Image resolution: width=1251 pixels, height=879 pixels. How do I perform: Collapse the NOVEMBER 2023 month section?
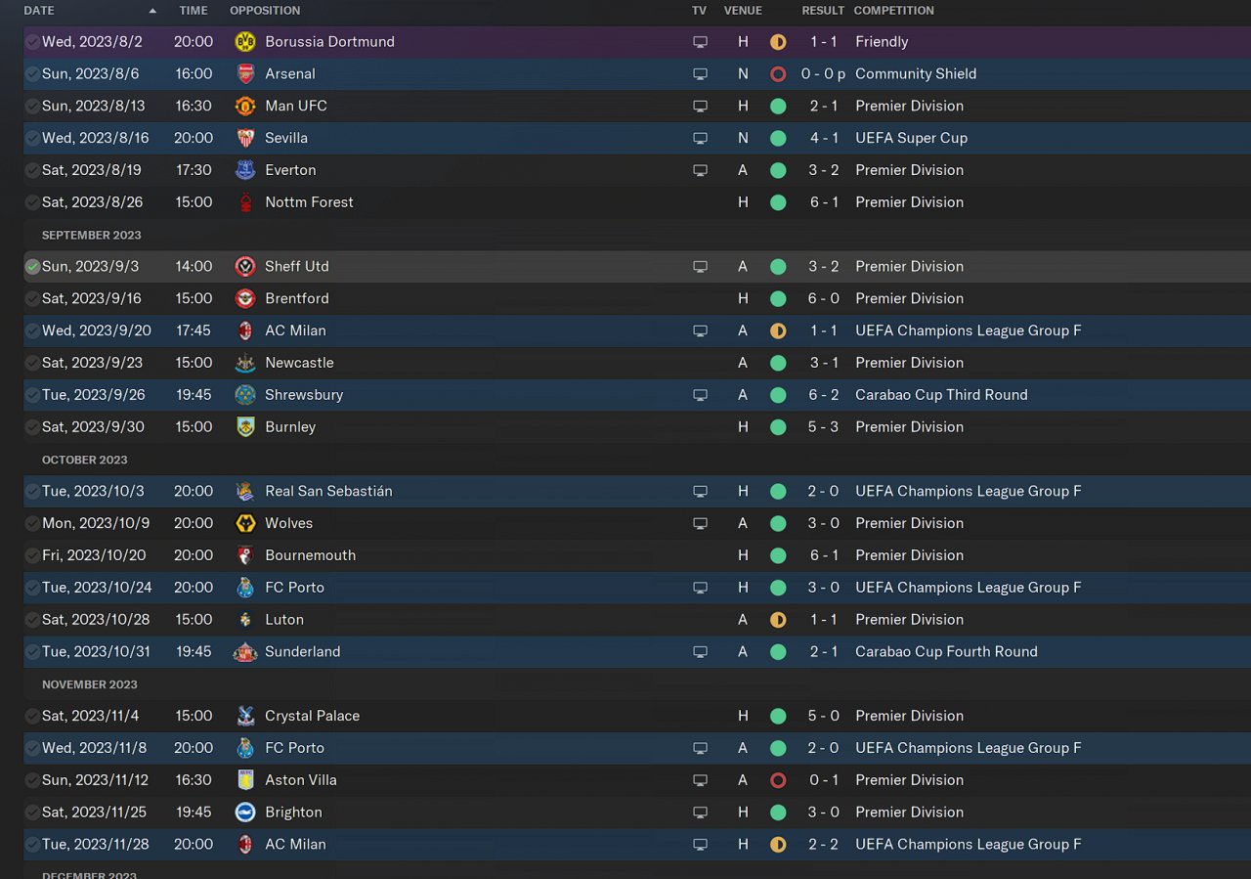click(x=90, y=684)
